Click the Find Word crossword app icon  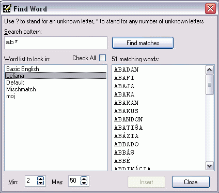click(7, 9)
